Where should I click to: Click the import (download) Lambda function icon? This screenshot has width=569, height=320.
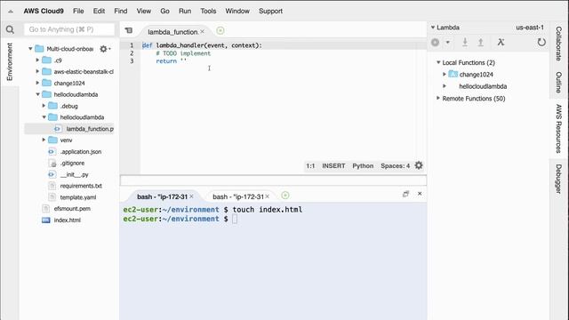pos(465,43)
